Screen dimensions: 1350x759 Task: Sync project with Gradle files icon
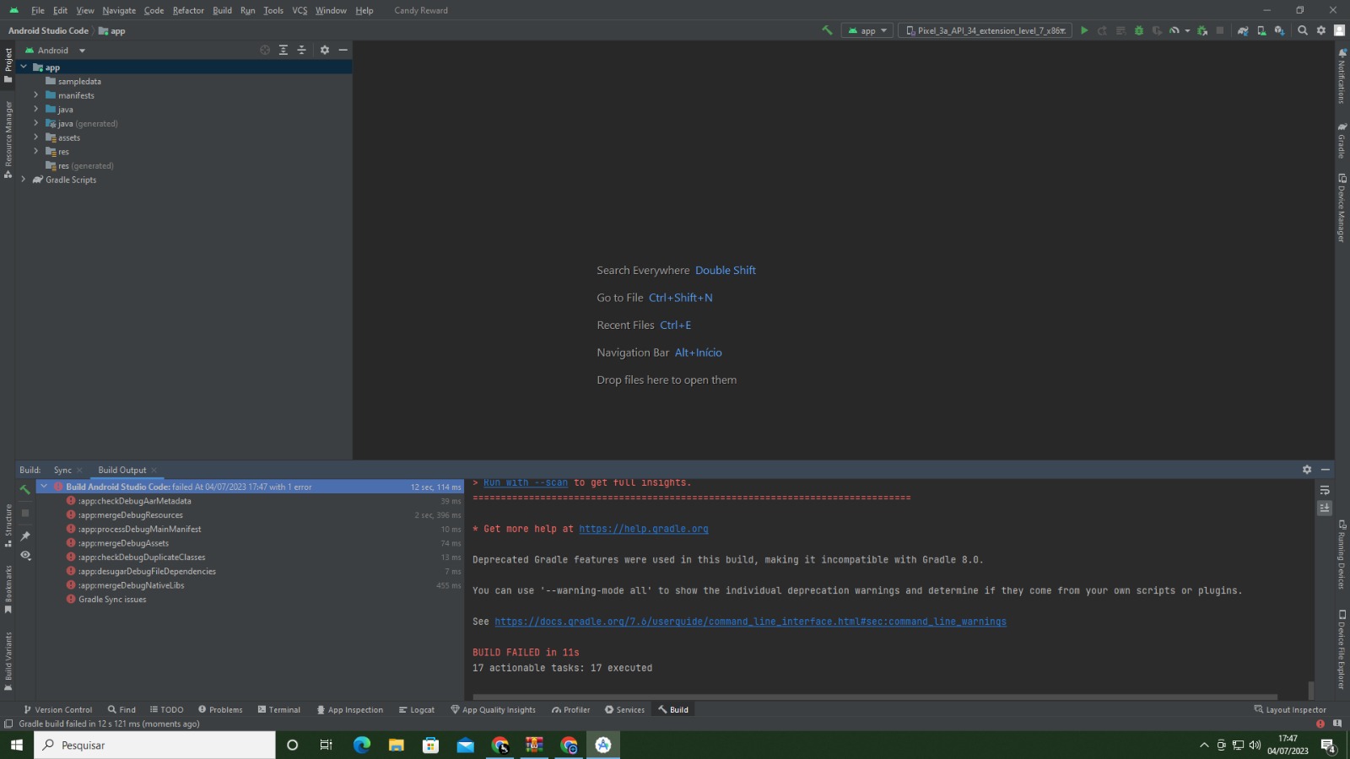1243,30
